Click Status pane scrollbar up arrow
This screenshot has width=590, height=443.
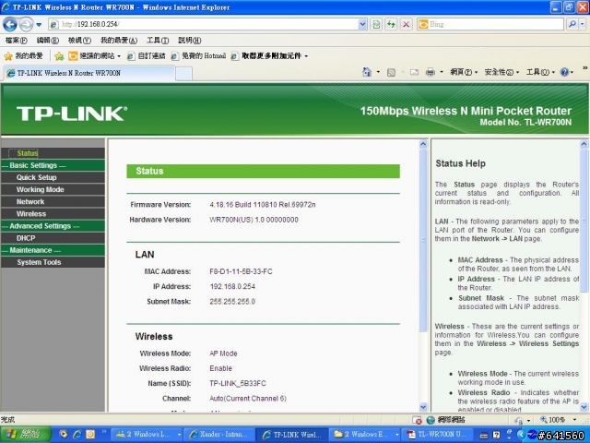pyautogui.click(x=423, y=144)
